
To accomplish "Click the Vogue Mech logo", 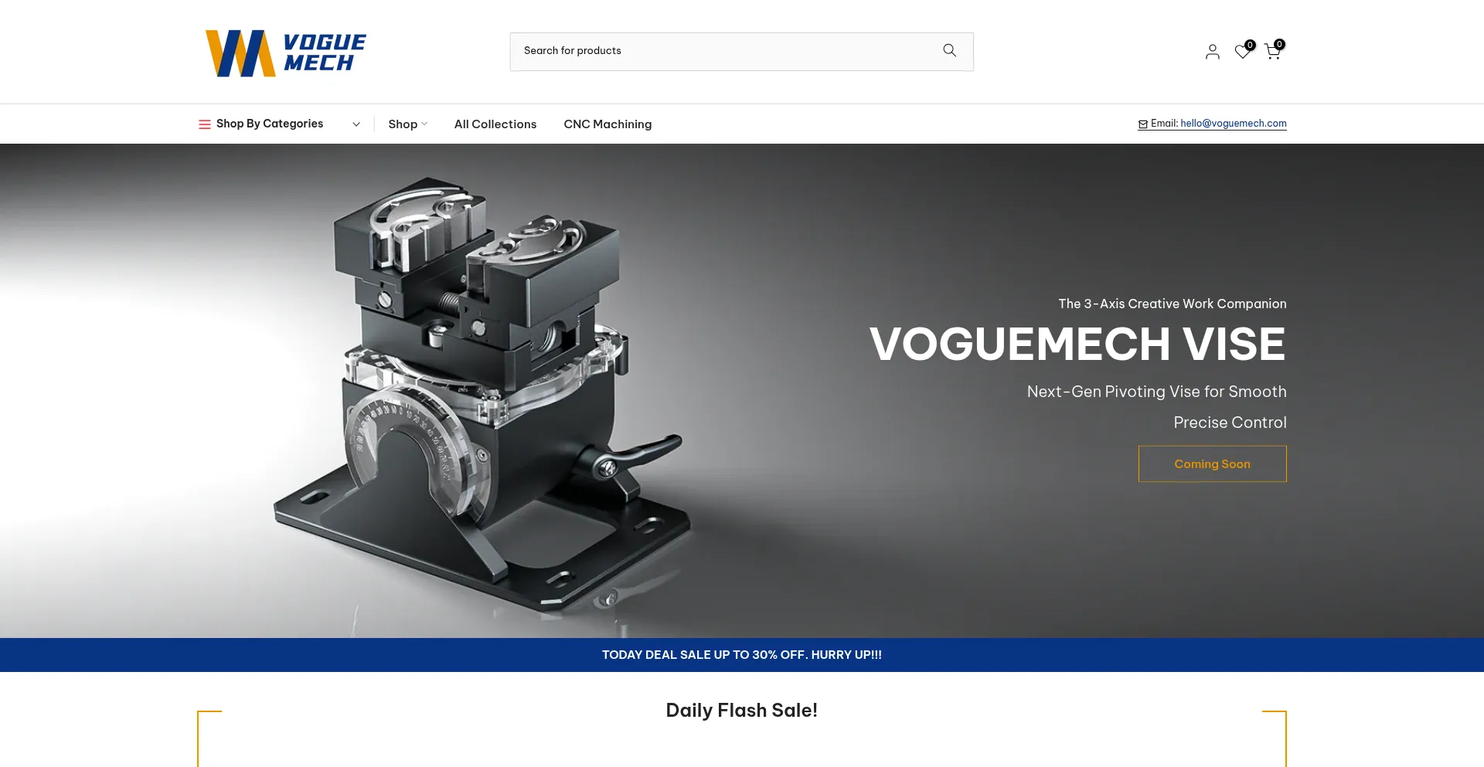I will [x=285, y=53].
